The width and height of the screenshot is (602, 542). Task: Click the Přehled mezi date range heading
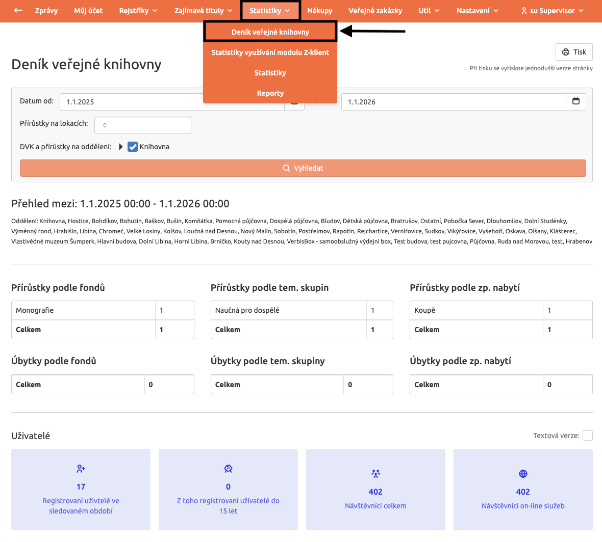coord(120,204)
